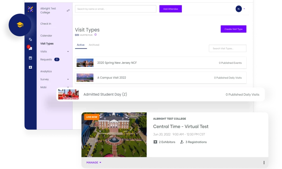Click the Add Attendee button

click(171, 9)
